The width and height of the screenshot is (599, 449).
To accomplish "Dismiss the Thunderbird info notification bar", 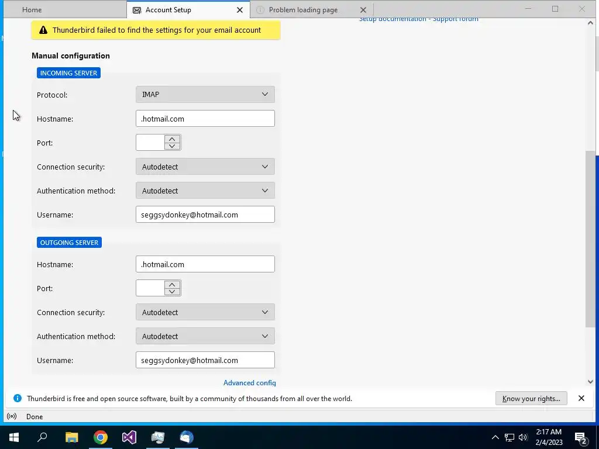I will (581, 398).
